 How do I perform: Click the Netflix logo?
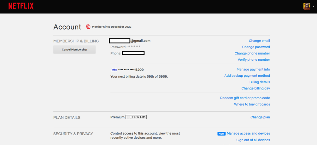click(x=21, y=6)
